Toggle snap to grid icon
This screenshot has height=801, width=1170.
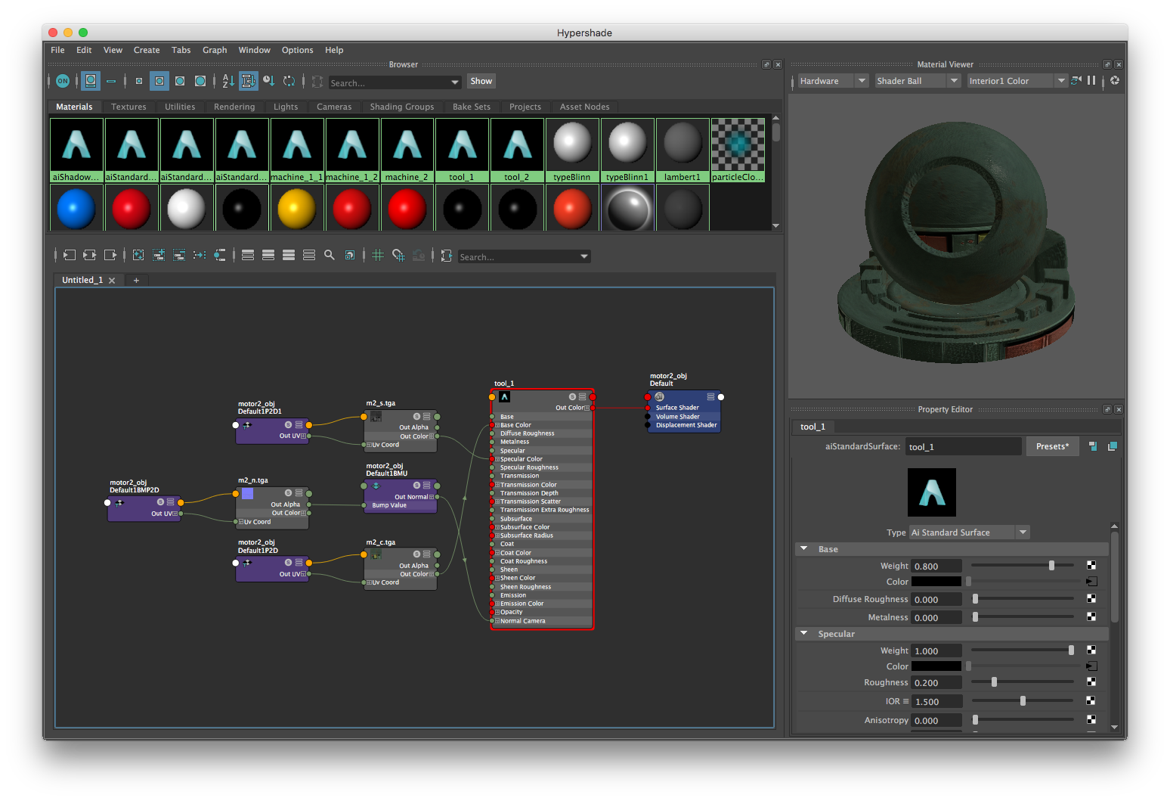[398, 256]
